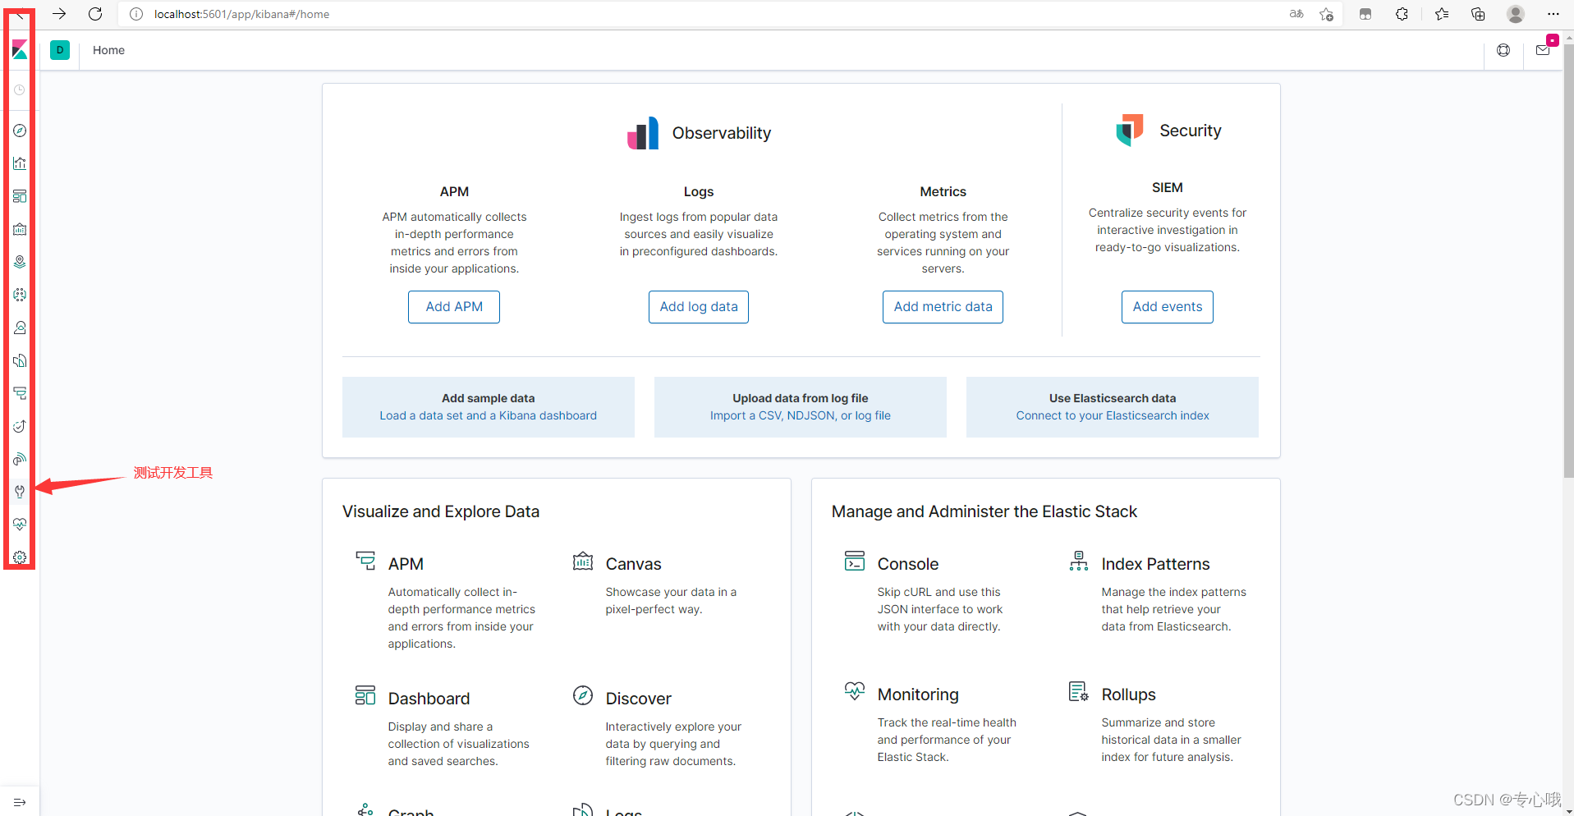This screenshot has height=816, width=1574.
Task: Click the Add events button
Action: point(1167,307)
